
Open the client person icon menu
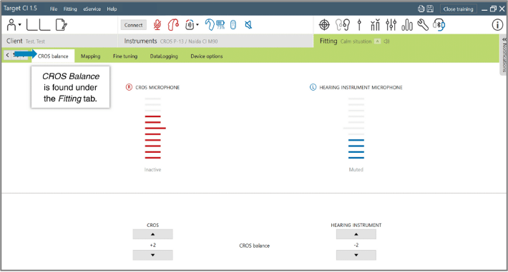click(14, 25)
